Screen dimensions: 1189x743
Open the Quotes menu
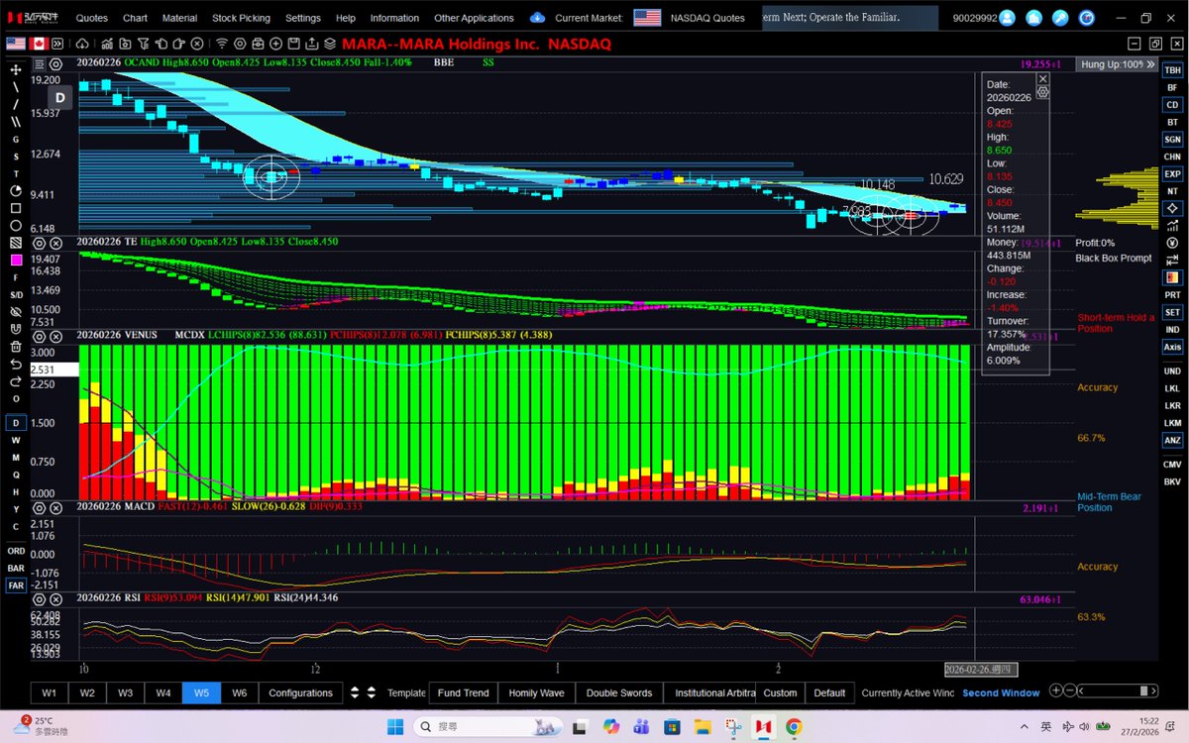tap(92, 18)
